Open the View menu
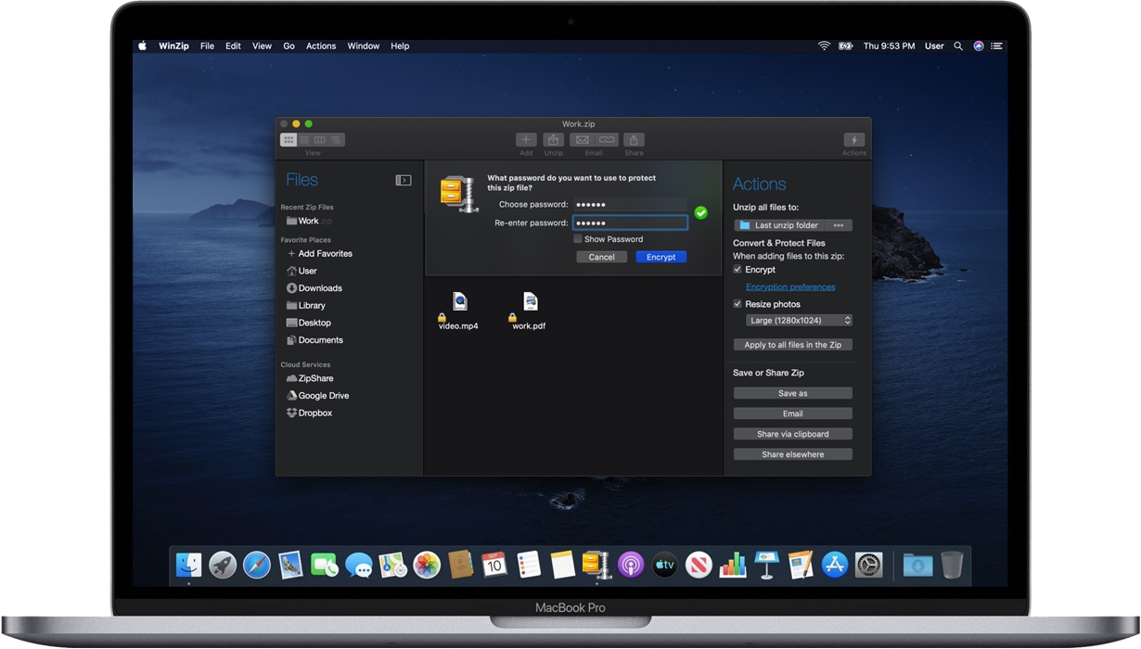1141x649 pixels. (263, 45)
